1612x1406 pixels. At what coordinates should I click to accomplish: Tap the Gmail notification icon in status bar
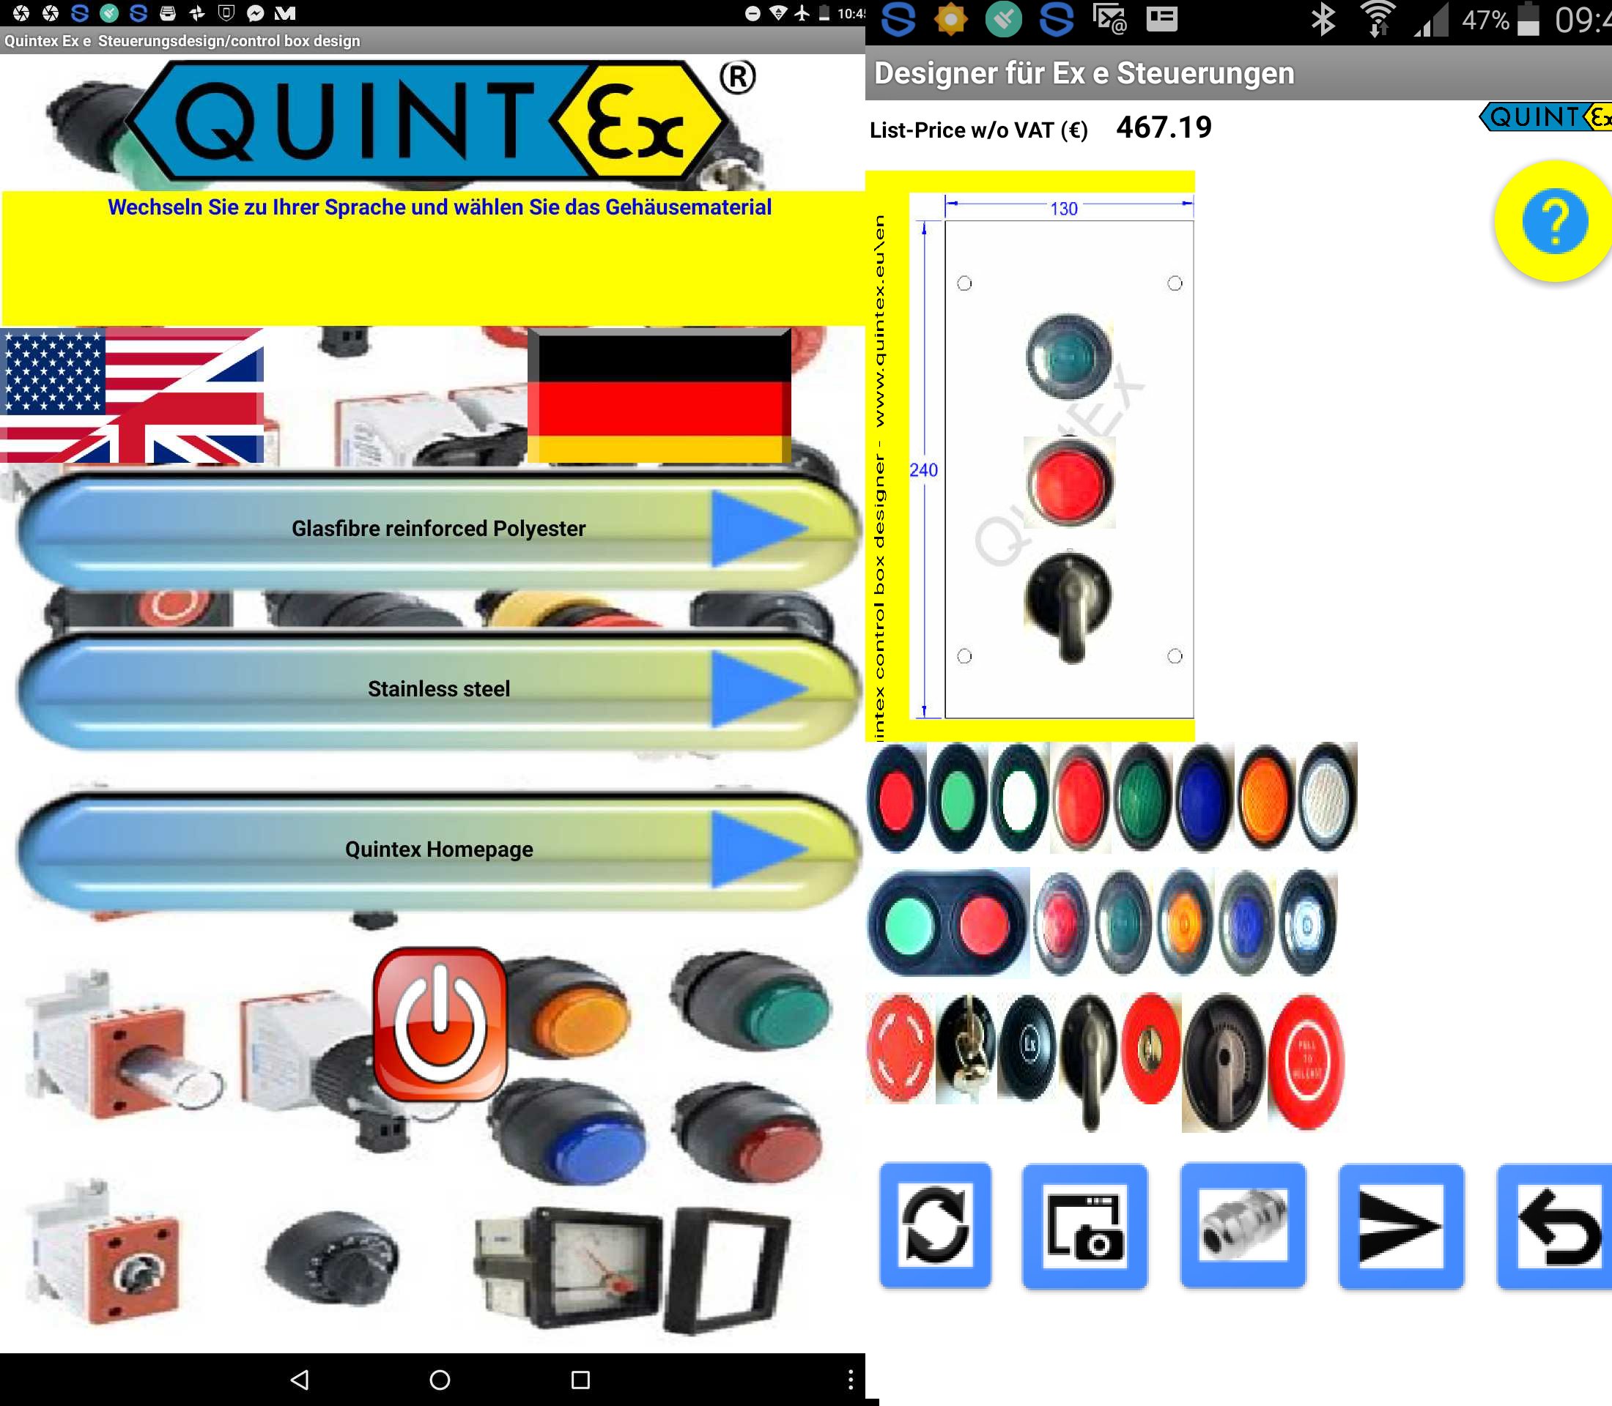(x=285, y=12)
